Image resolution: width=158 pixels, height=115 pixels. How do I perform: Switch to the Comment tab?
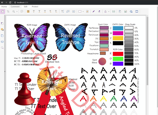[15, 7]
